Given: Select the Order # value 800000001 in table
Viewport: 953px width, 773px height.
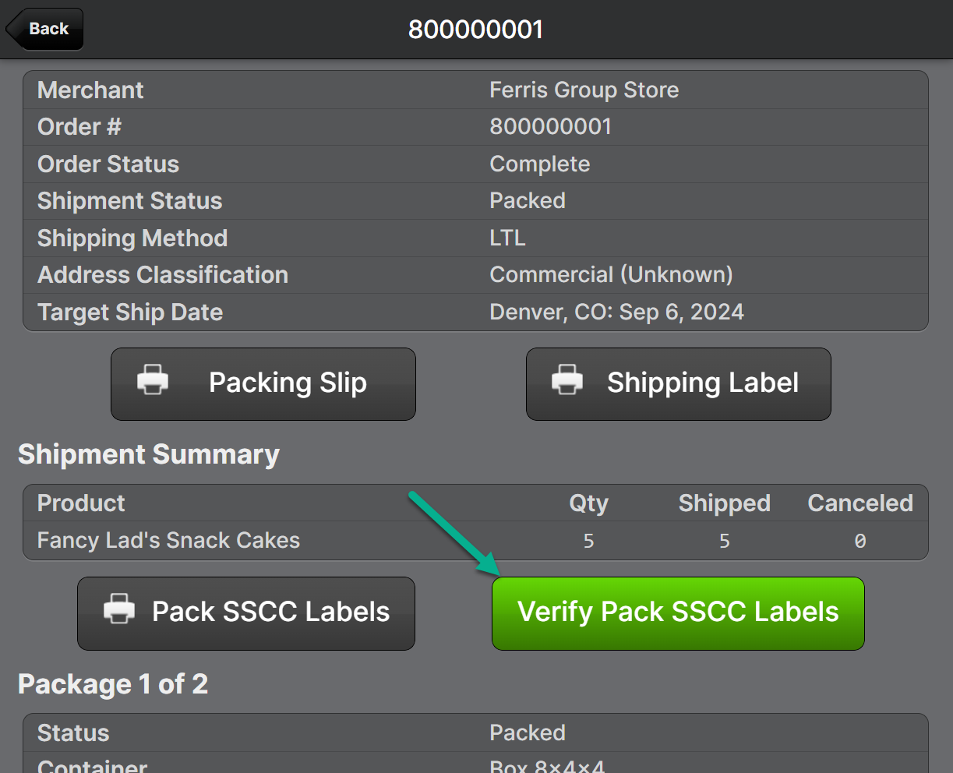Looking at the screenshot, I should (550, 127).
